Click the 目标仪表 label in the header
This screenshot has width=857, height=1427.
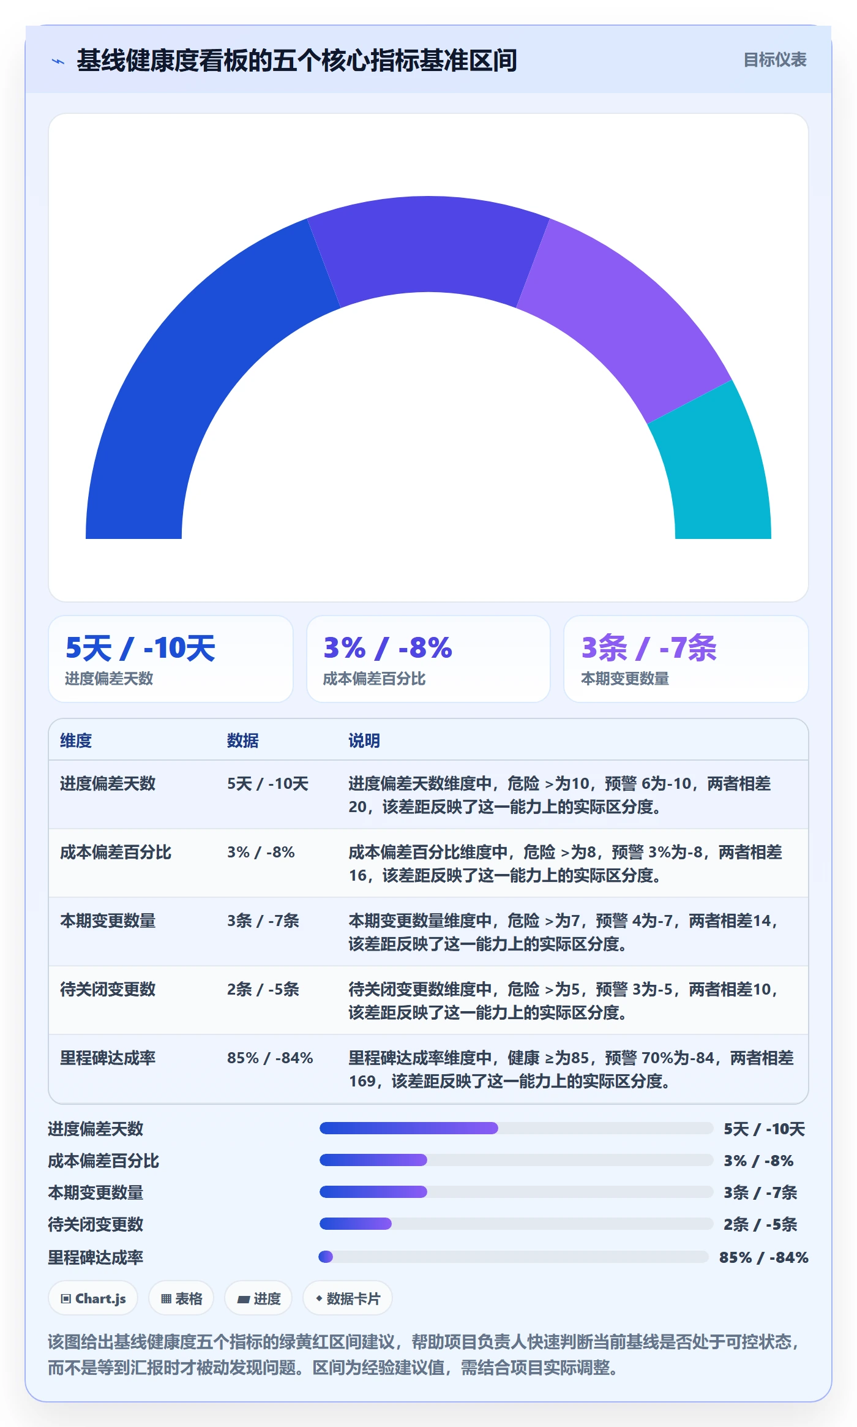774,60
